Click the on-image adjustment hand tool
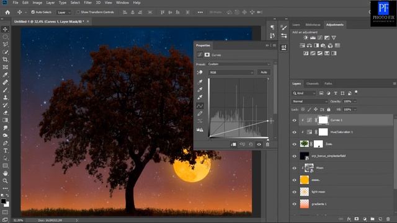Screen dimensions: 397x223 [200, 72]
